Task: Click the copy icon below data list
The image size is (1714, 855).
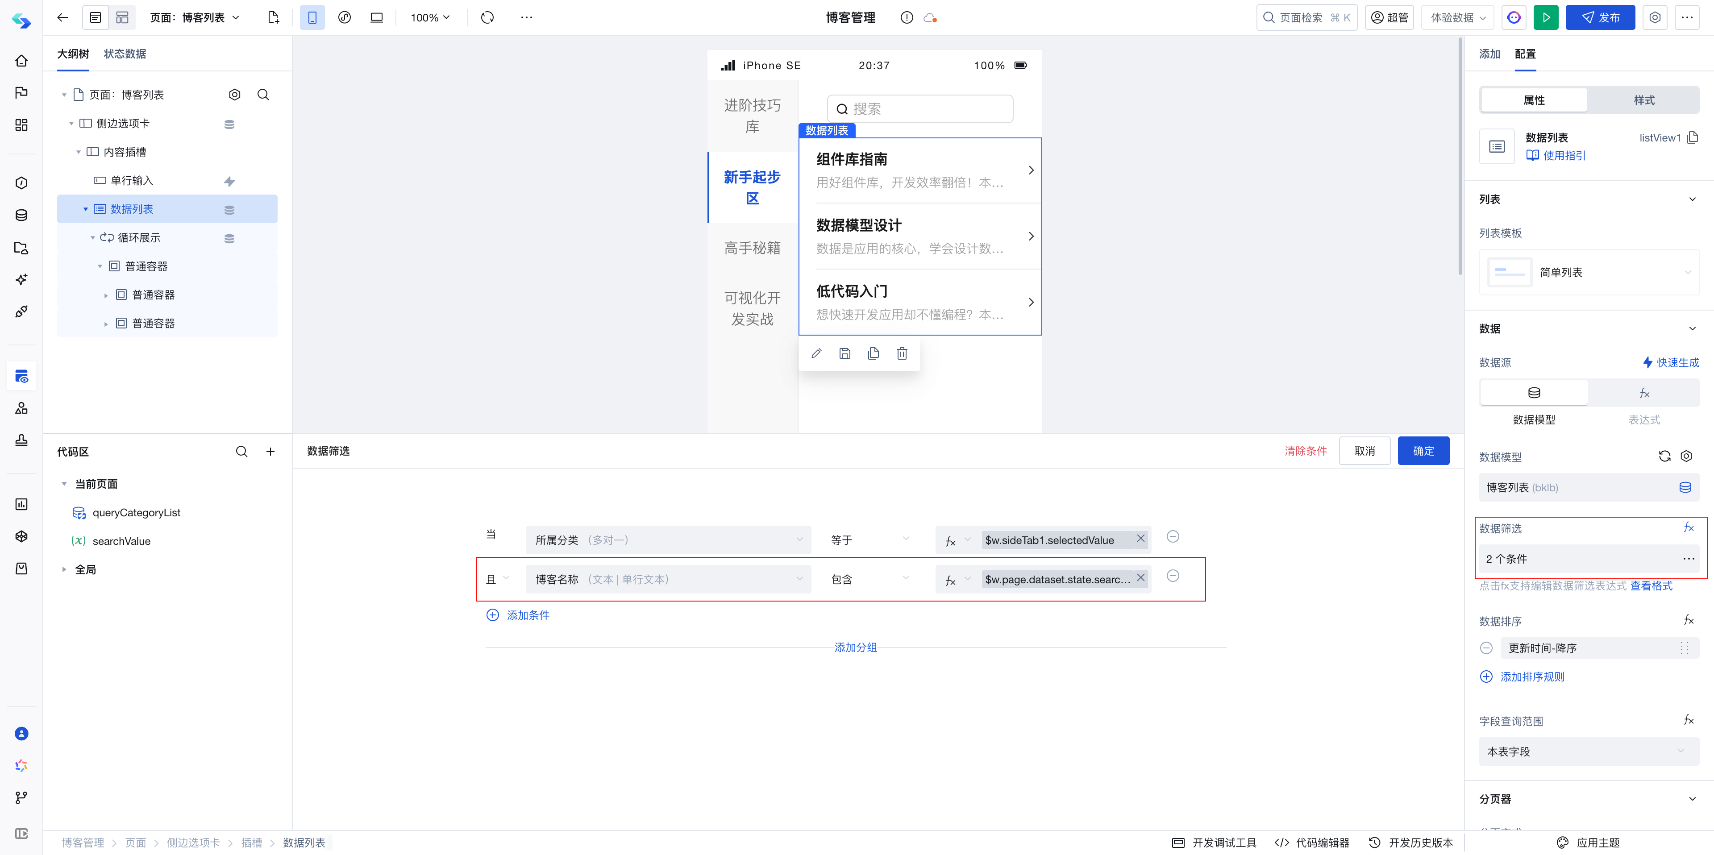Action: (x=874, y=353)
